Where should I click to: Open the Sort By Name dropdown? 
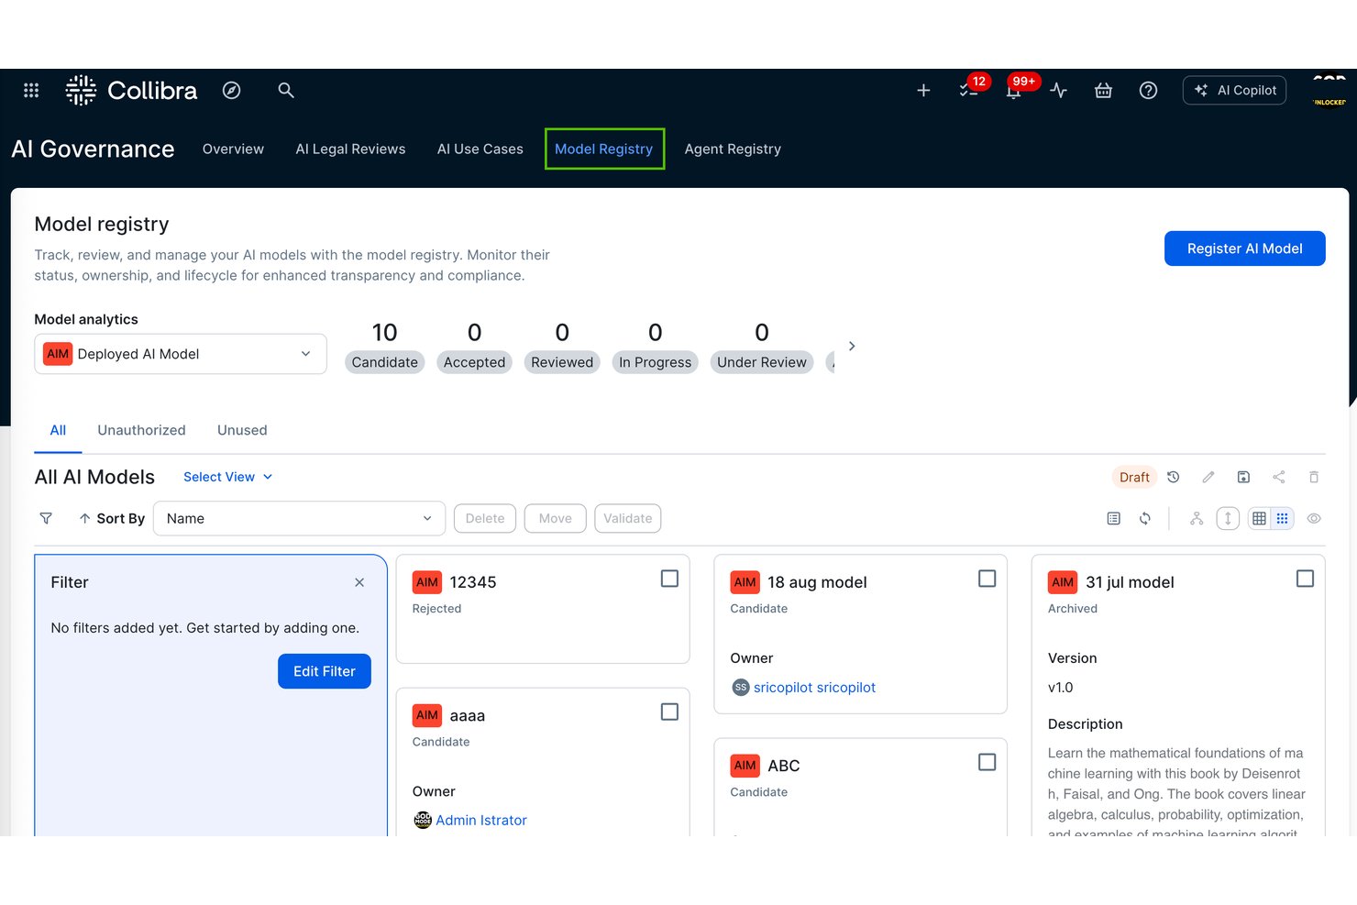[x=299, y=518]
